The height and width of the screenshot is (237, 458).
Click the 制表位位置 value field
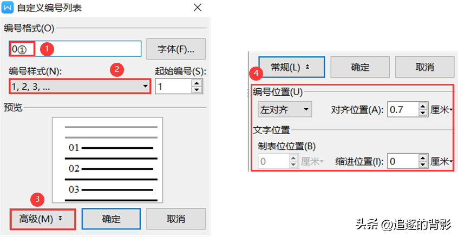click(x=274, y=161)
